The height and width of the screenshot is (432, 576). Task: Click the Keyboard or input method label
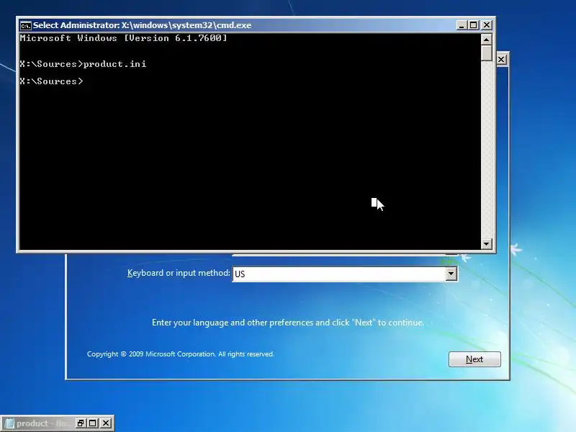click(x=179, y=273)
